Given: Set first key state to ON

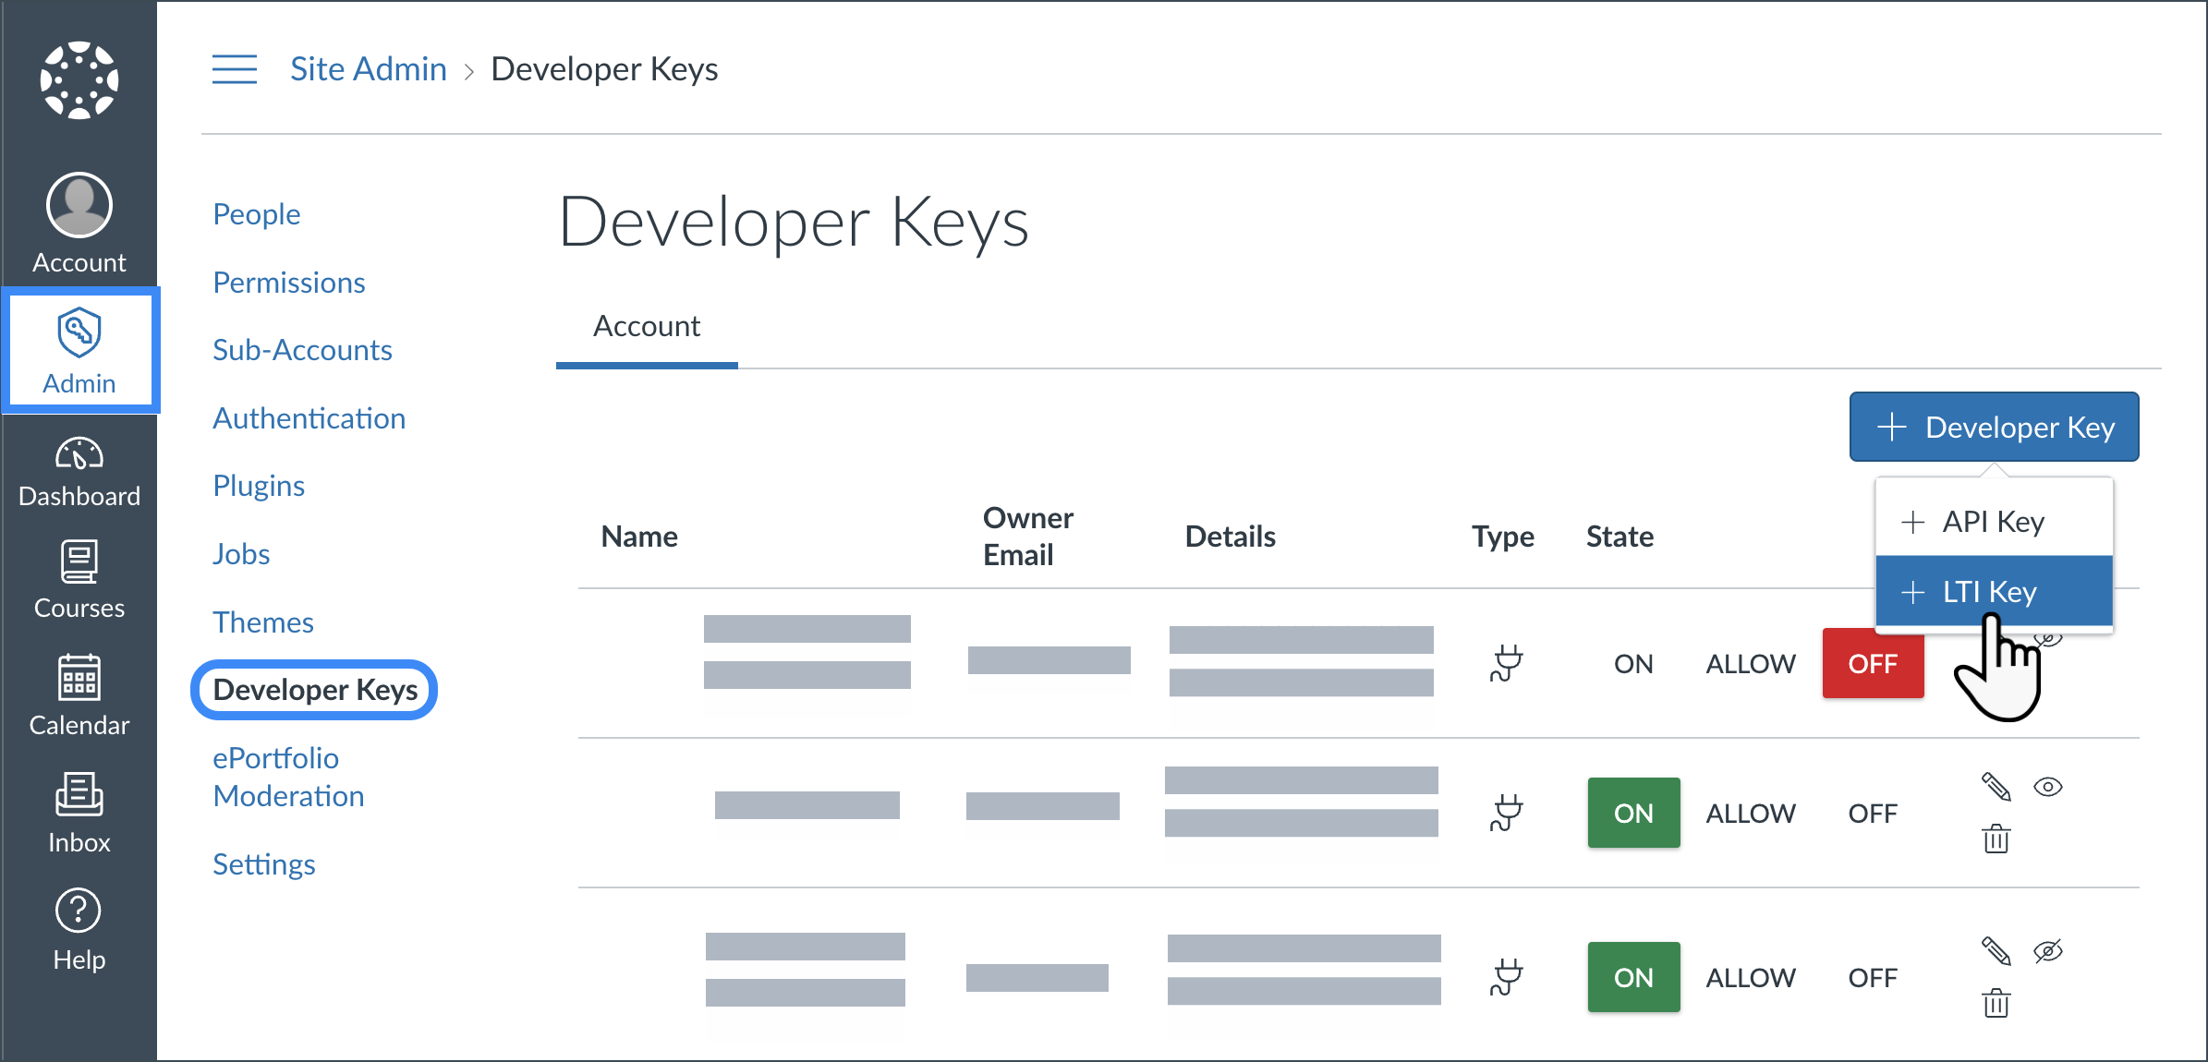Looking at the screenshot, I should (1632, 664).
